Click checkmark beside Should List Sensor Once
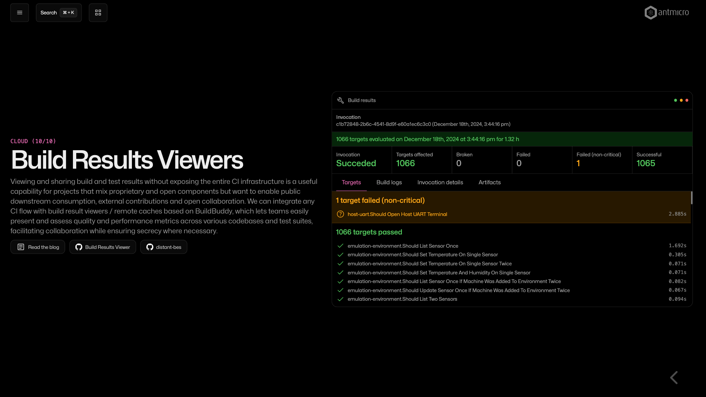706x397 pixels. pos(340,246)
